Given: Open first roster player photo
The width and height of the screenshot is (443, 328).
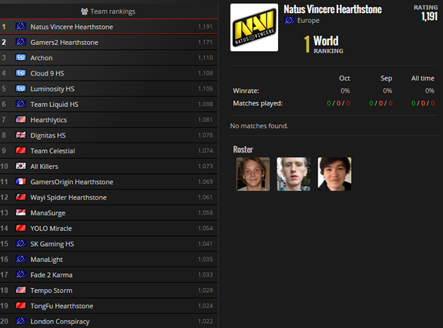Looking at the screenshot, I should (253, 174).
